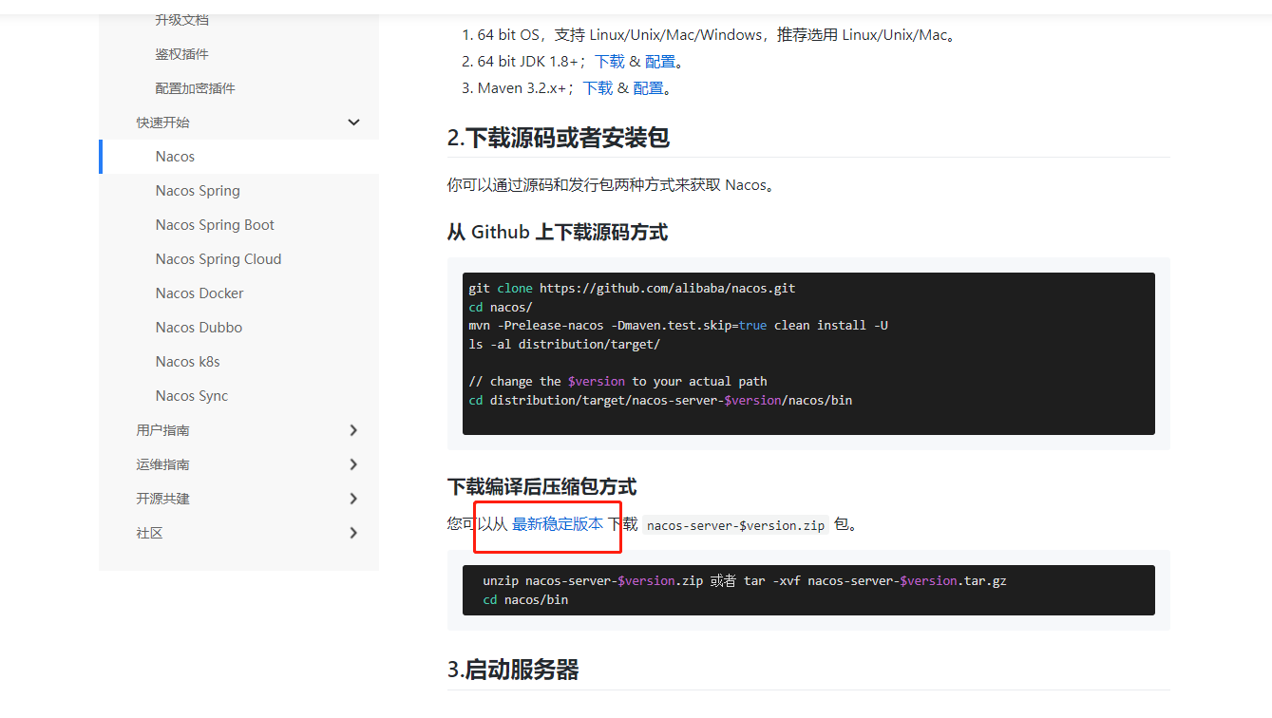The image size is (1272, 718).
Task: Open the 最新稳定版本 release link
Action: coord(558,523)
